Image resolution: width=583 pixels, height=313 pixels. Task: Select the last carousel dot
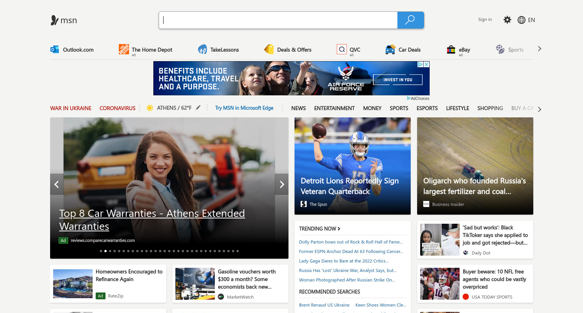(x=238, y=251)
